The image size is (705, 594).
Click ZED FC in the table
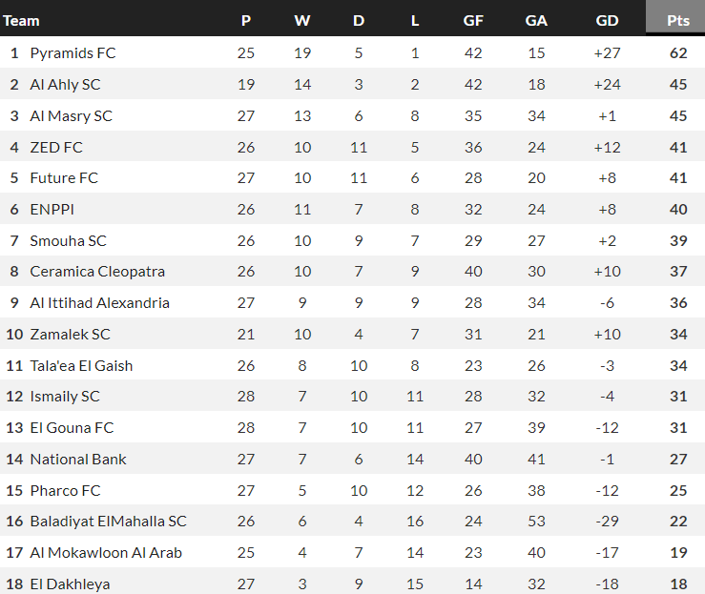coord(56,147)
